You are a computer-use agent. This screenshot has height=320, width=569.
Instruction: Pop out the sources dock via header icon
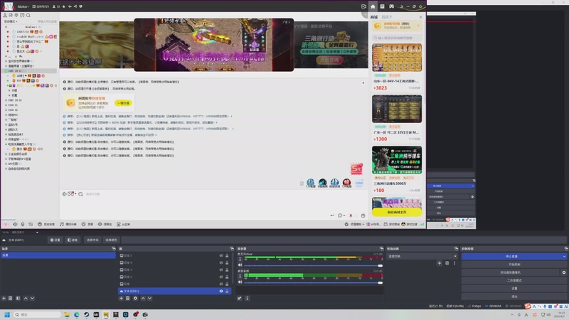tap(232, 248)
